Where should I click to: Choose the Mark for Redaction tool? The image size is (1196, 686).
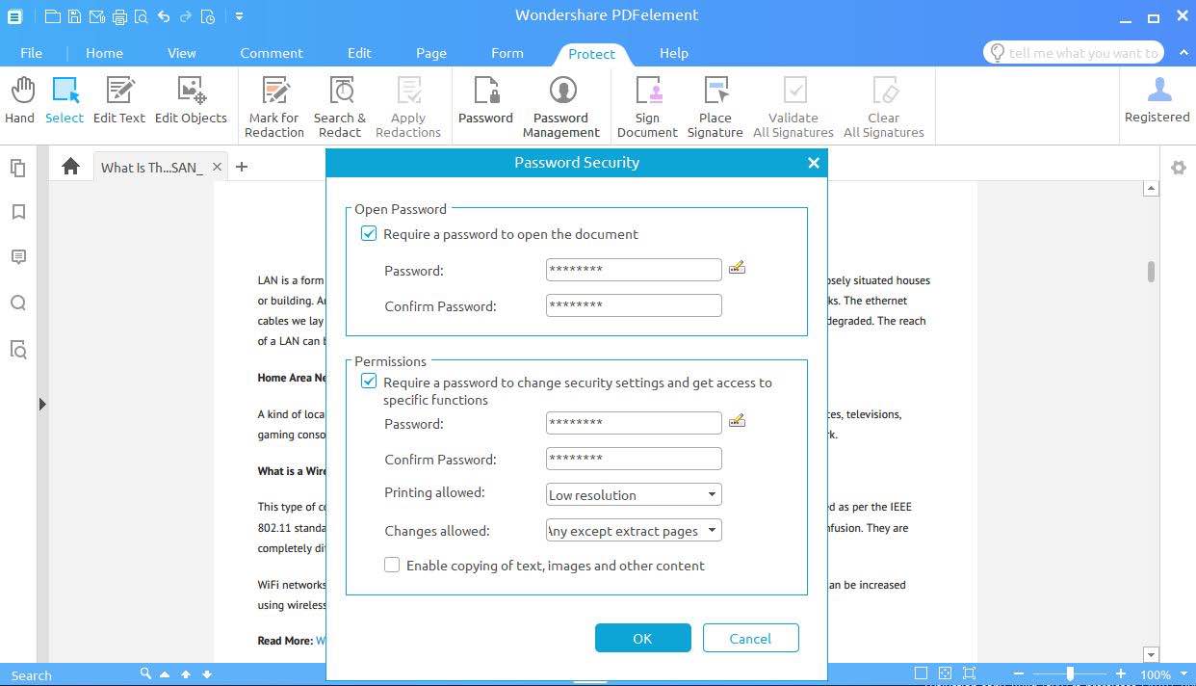tap(274, 105)
